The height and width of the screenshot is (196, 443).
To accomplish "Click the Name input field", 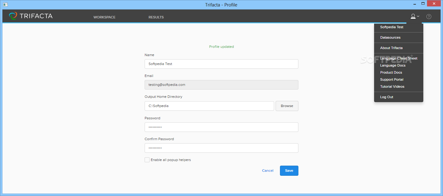I will tap(221, 64).
